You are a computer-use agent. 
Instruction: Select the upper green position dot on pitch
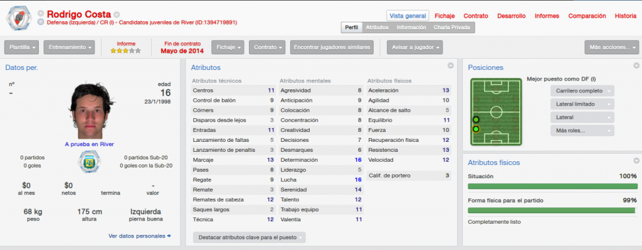pyautogui.click(x=476, y=119)
